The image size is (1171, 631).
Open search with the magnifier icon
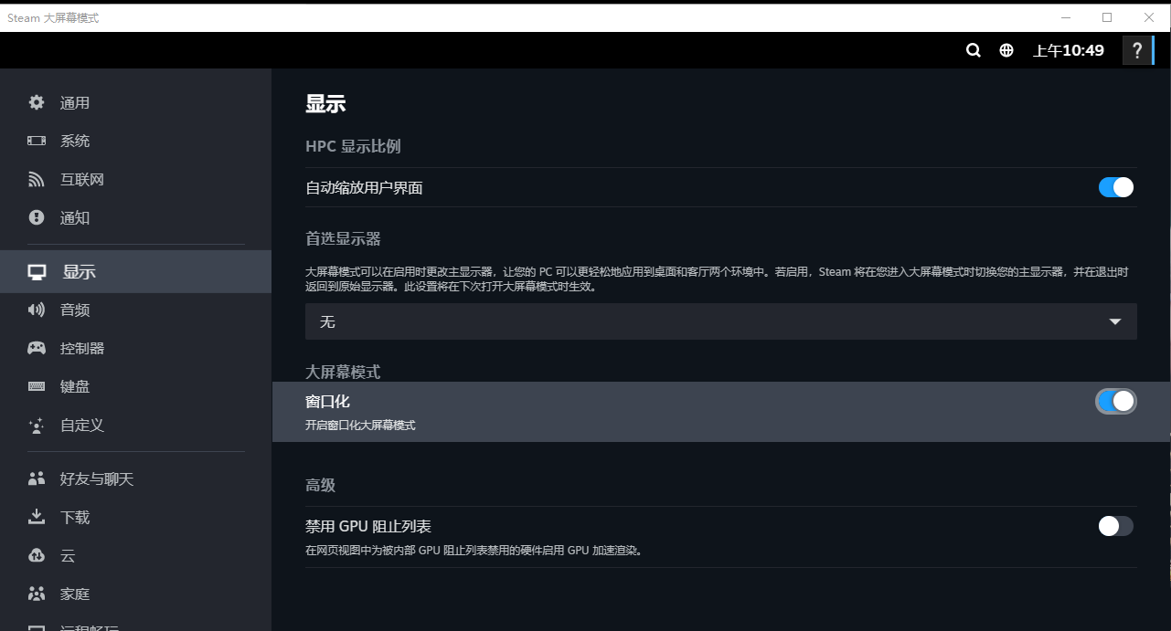pos(974,50)
